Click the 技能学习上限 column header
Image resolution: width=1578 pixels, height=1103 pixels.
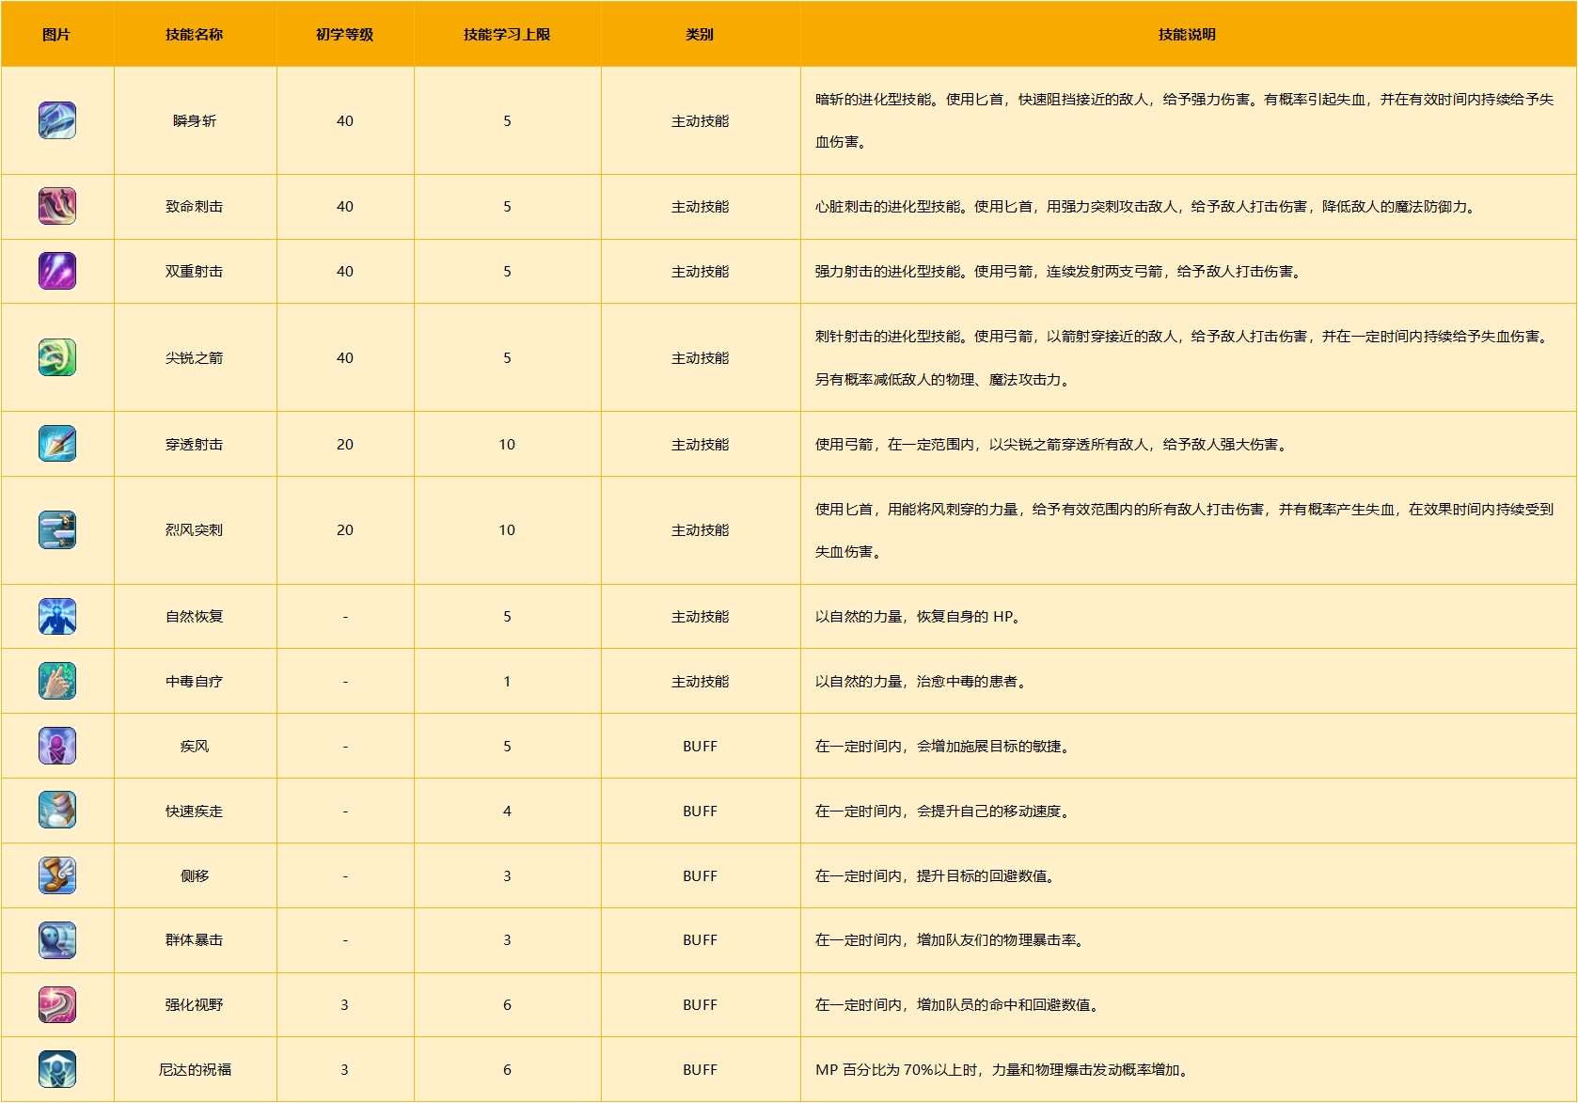click(x=507, y=35)
